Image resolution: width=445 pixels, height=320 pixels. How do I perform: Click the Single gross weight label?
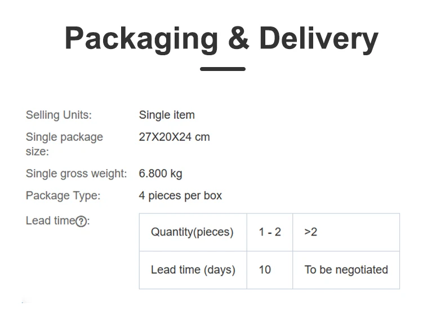tap(76, 174)
